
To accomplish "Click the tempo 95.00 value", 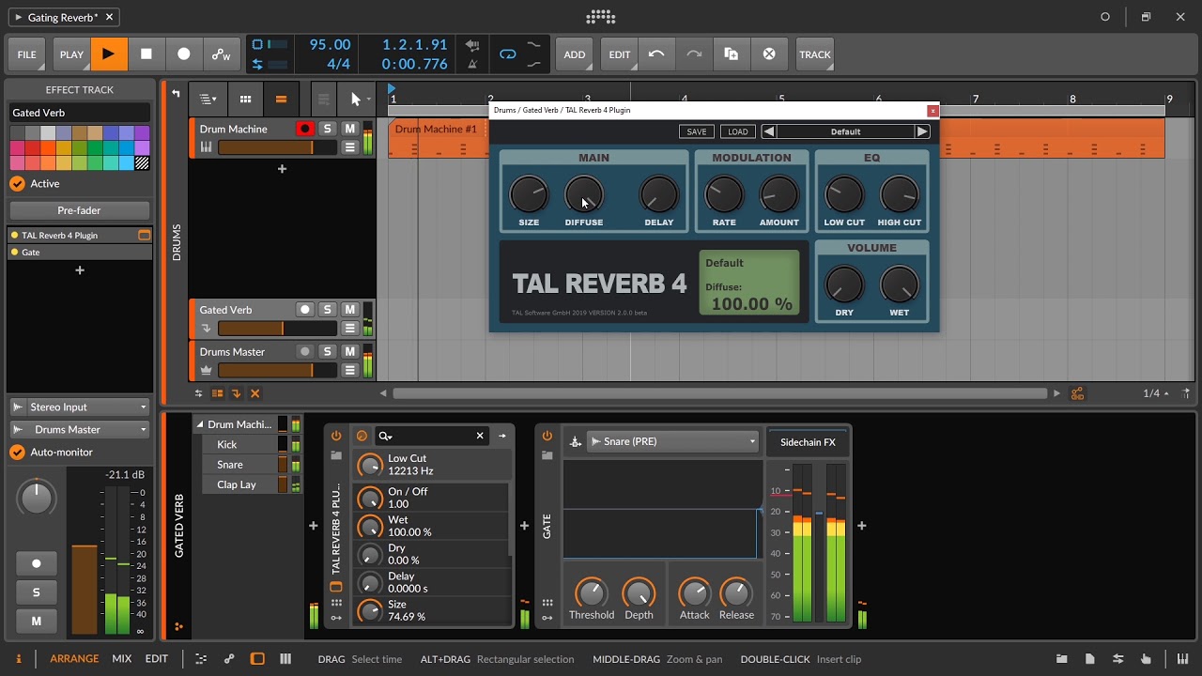I will (x=330, y=45).
